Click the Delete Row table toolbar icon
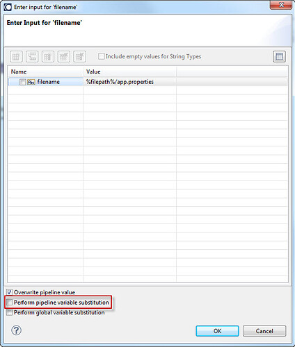 [48, 56]
